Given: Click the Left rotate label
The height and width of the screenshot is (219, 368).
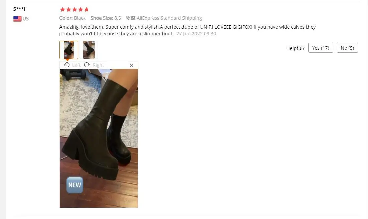Looking at the screenshot, I should click(x=76, y=65).
